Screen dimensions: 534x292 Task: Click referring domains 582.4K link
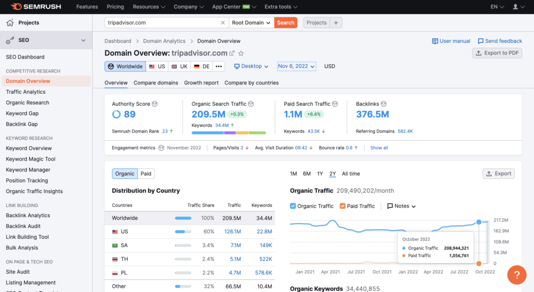tap(405, 131)
